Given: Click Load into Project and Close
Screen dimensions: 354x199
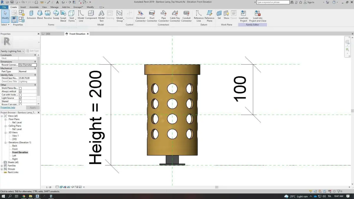Looking at the screenshot, I should [258, 16].
